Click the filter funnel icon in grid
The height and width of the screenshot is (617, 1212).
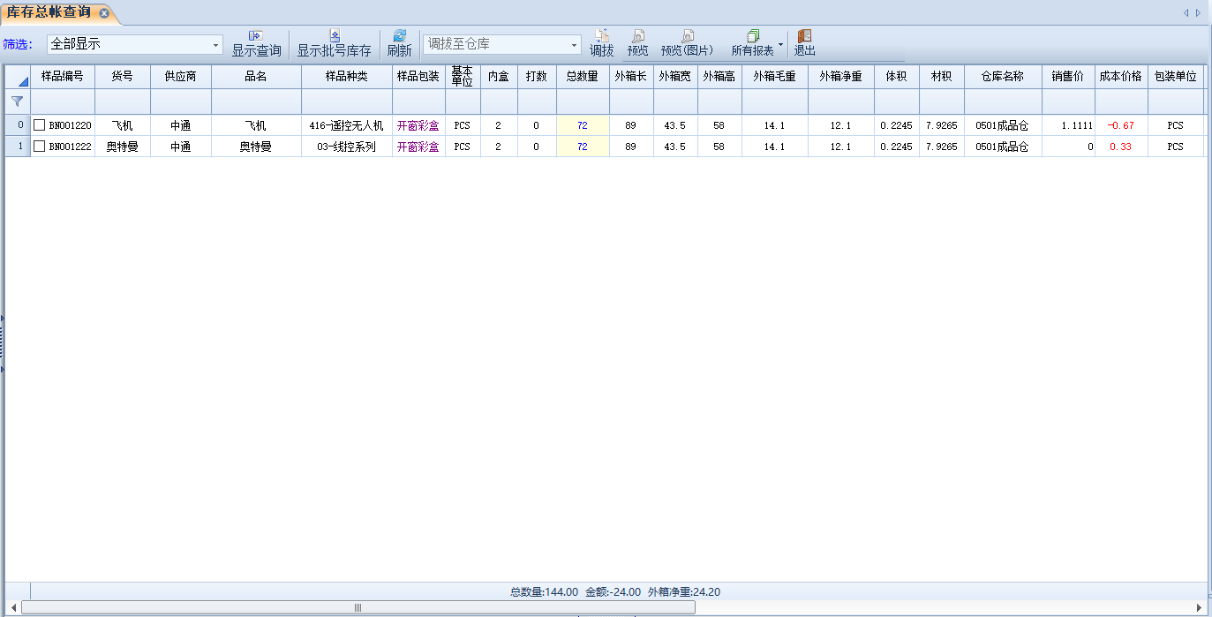point(17,102)
